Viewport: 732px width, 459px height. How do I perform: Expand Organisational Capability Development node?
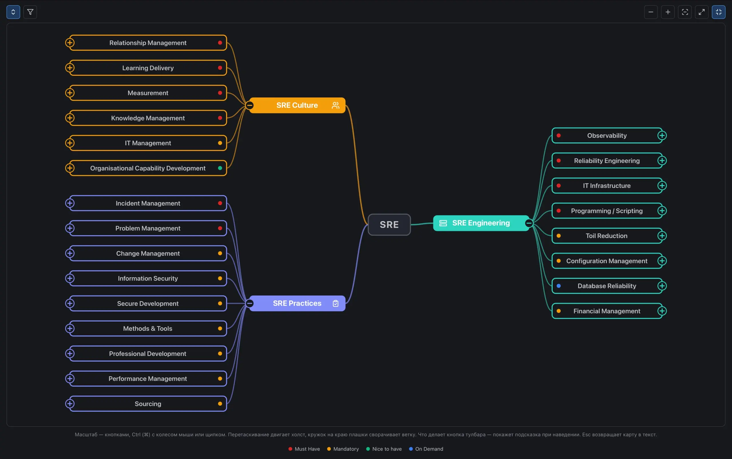[x=70, y=168]
